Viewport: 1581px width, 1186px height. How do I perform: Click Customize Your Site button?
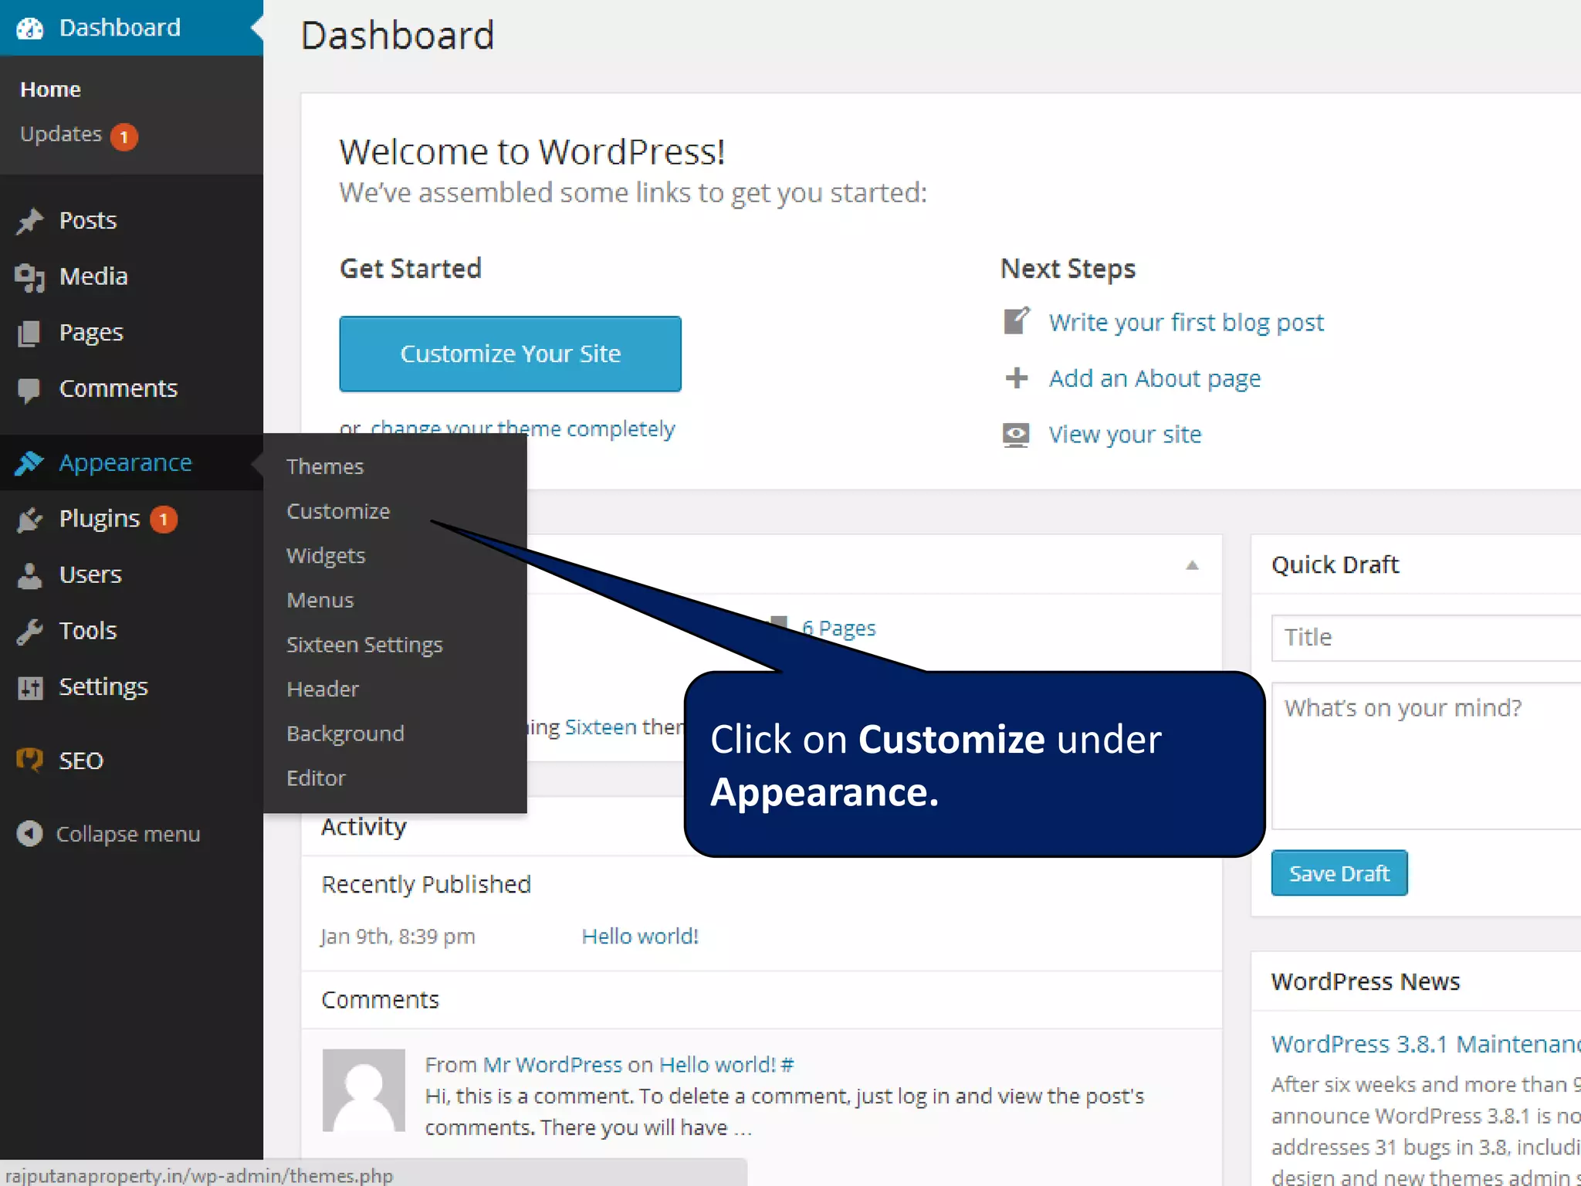click(510, 354)
